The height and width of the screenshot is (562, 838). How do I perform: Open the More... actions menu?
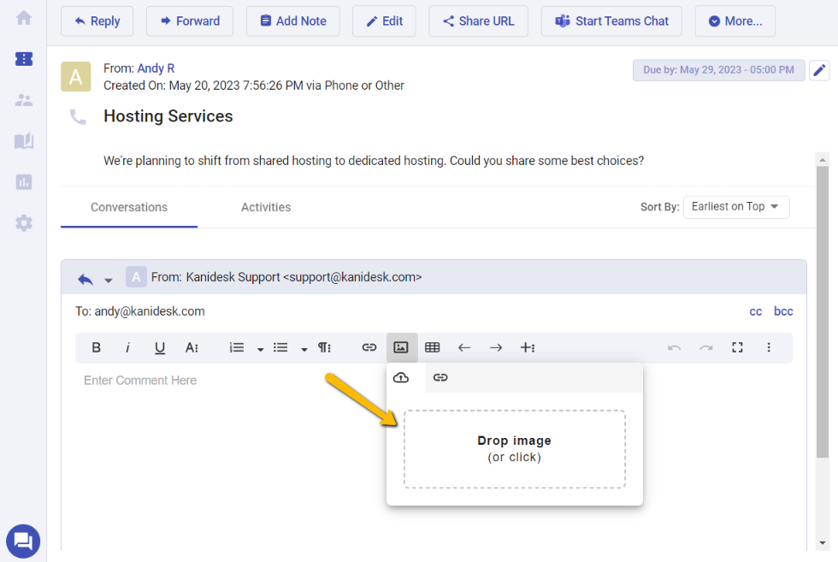click(735, 21)
